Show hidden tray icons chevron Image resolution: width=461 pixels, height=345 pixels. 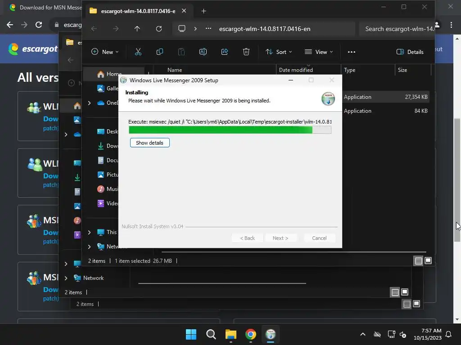(x=363, y=334)
